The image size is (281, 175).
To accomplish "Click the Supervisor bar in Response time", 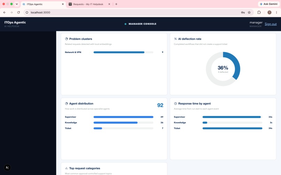I will [x=232, y=117].
